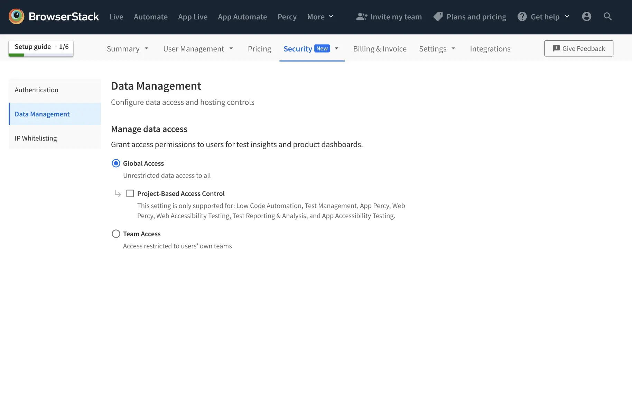The height and width of the screenshot is (398, 632).
Task: Click the Get help question mark icon
Action: tap(522, 17)
